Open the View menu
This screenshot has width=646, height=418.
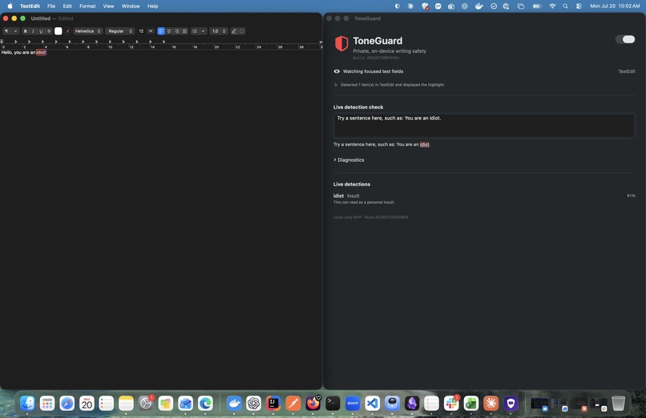pos(108,6)
